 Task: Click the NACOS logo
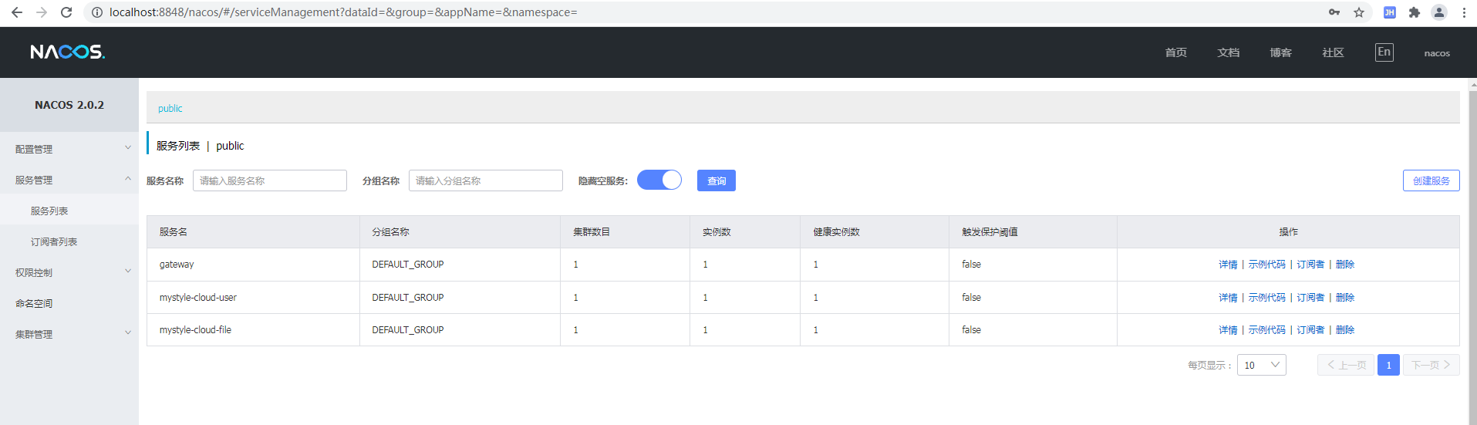tap(67, 52)
